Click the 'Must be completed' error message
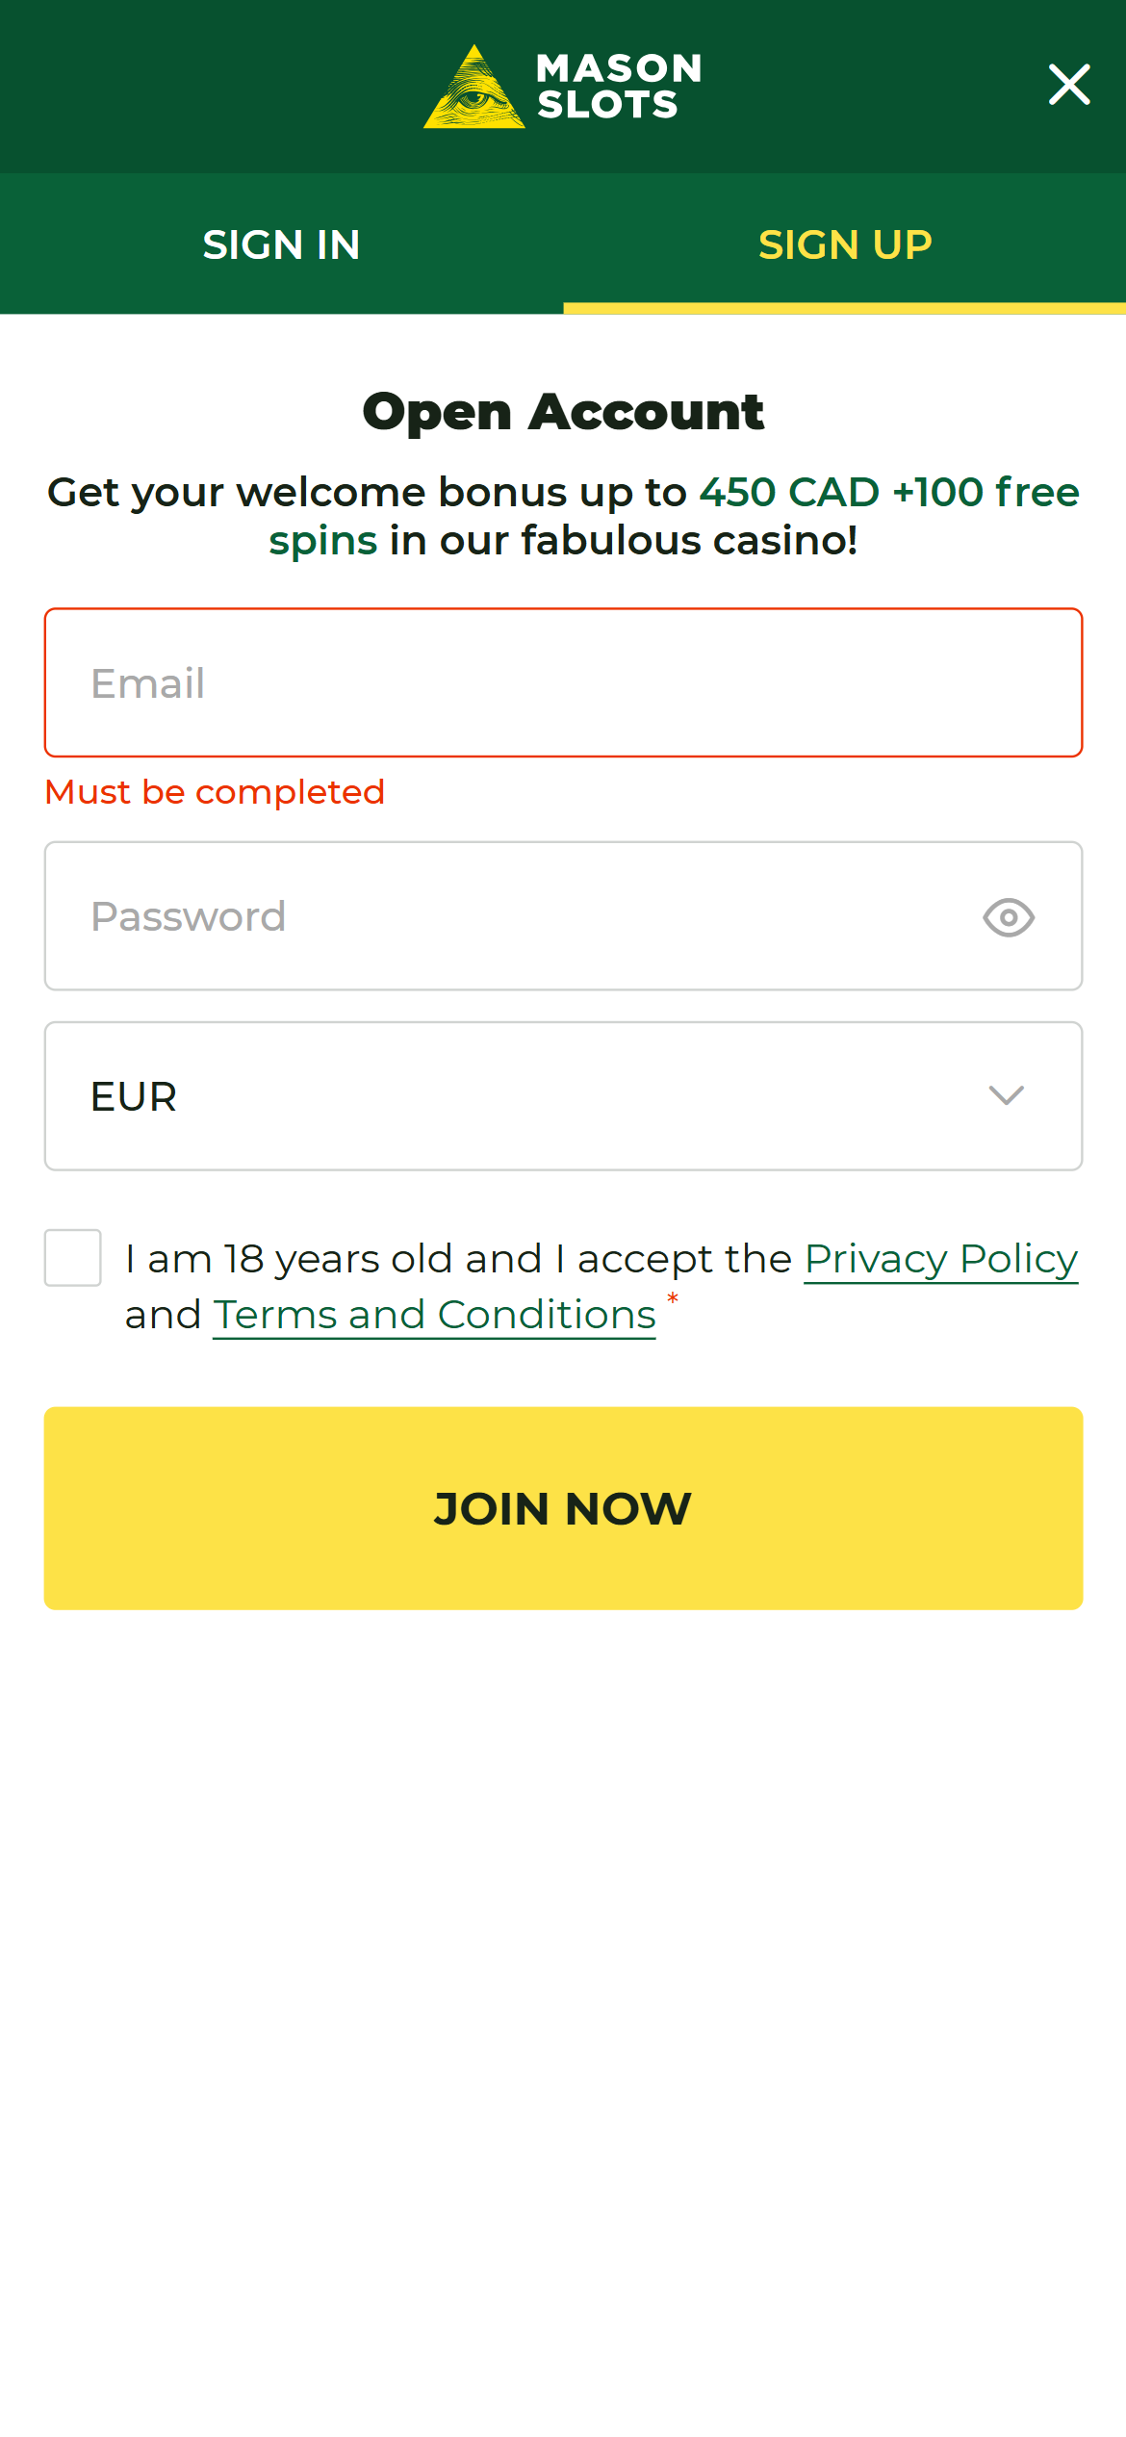This screenshot has width=1126, height=2437. [215, 792]
